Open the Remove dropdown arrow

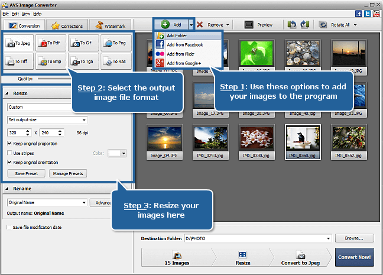click(x=228, y=25)
